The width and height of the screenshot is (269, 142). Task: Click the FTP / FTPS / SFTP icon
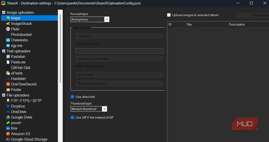8,101
